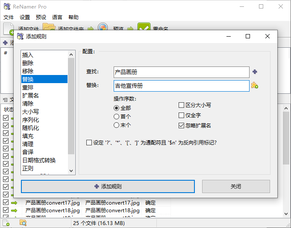Click the puzzle-piece icon beside the 替换 field
Image resolution: width=291 pixels, height=228 pixels.
coord(254,85)
